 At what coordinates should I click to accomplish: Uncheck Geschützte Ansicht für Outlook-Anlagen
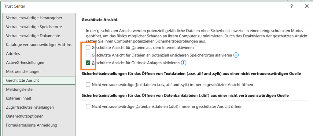tap(88, 63)
